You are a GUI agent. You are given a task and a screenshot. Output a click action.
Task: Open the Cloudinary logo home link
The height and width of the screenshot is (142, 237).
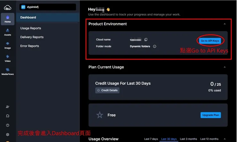pyautogui.click(x=8, y=8)
